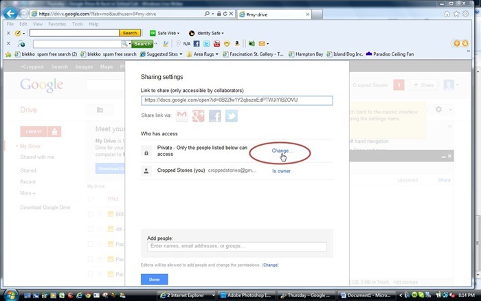Switch to Document1 - Microsoft taskbar button
The image size is (481, 301).
pyautogui.click(x=366, y=296)
